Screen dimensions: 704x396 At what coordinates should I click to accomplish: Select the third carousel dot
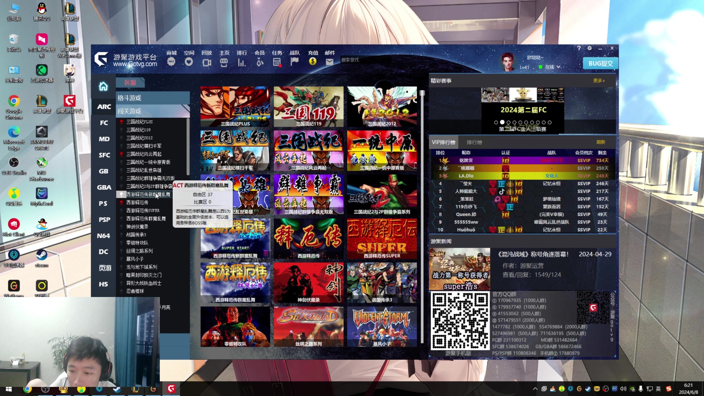(x=508, y=122)
